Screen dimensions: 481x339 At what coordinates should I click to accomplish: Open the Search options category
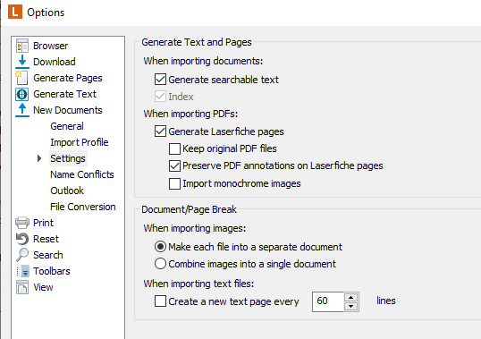[x=48, y=255]
